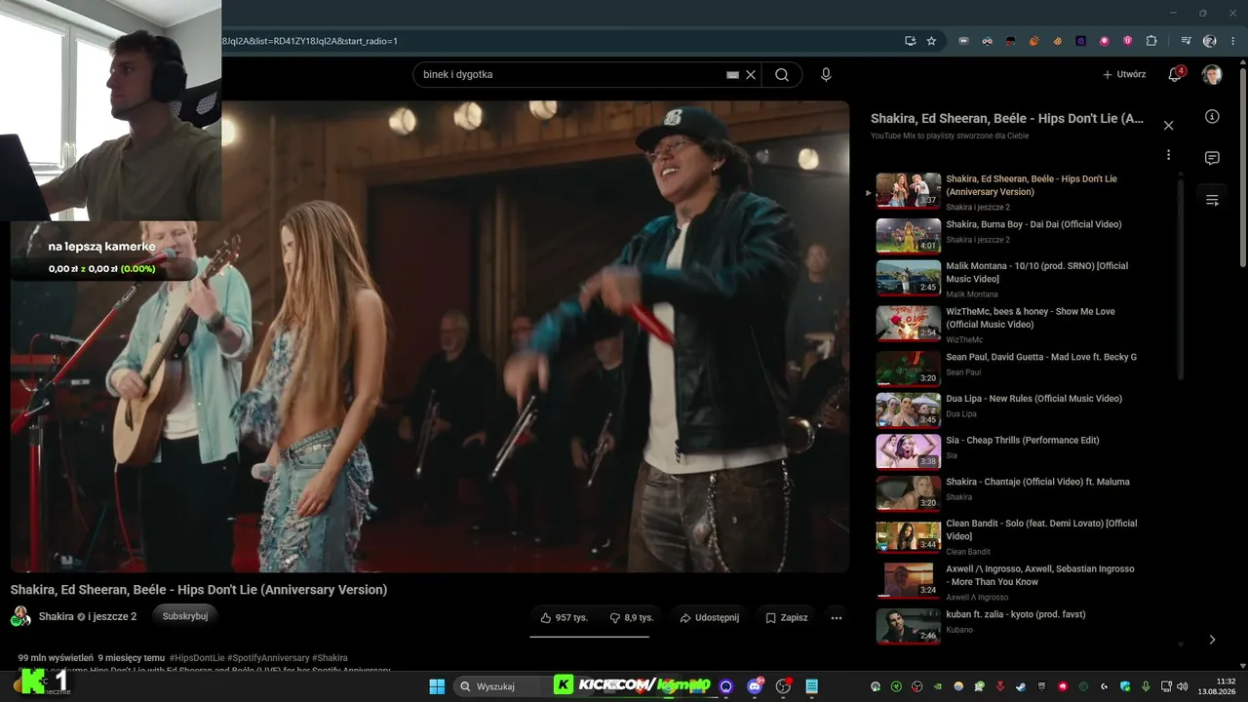Viewport: 1248px width, 702px height.
Task: Open Chrome media controls icon
Action: coord(1187,41)
